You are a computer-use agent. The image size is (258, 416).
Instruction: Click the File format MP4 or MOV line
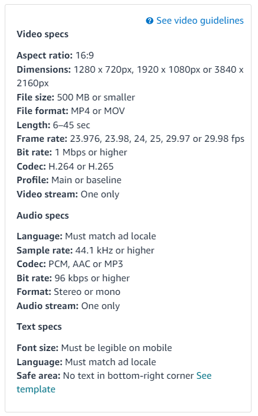click(71, 111)
